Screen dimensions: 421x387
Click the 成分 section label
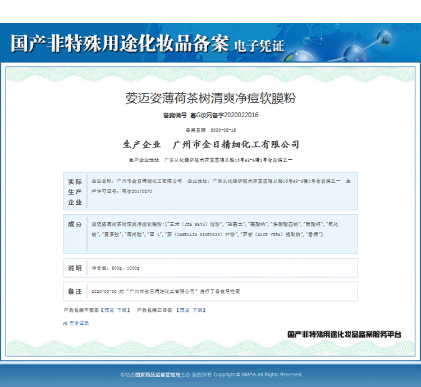click(x=75, y=224)
